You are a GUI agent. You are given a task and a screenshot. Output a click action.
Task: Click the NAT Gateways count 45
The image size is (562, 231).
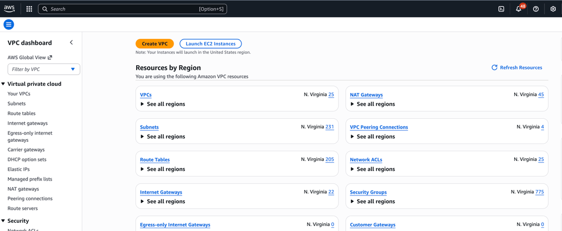541,94
